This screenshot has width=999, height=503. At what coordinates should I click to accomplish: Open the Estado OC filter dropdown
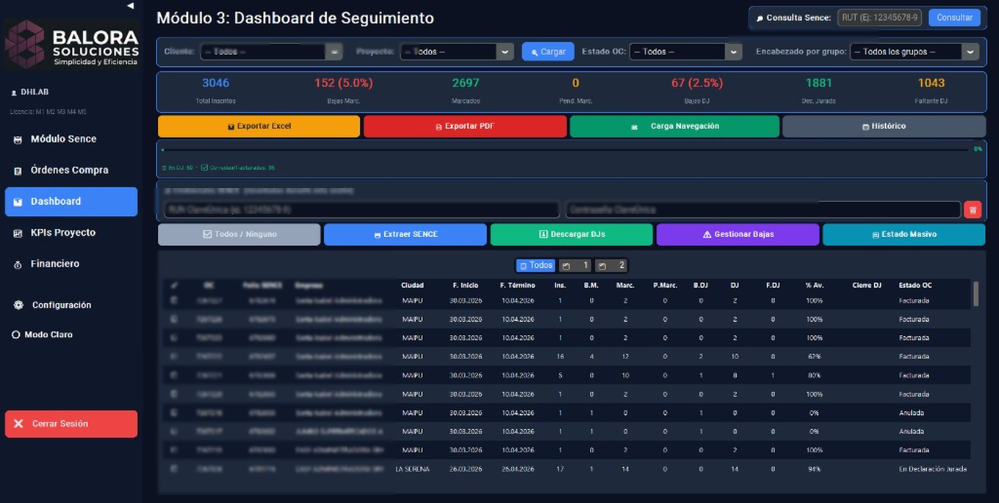click(685, 52)
